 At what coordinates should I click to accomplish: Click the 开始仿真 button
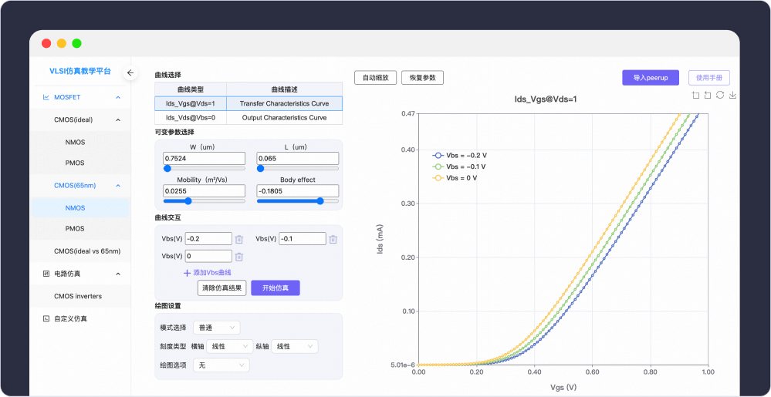[275, 288]
